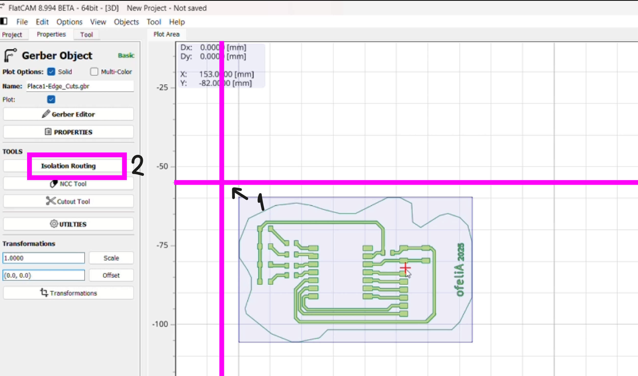Open the NCC Tool

coord(68,184)
